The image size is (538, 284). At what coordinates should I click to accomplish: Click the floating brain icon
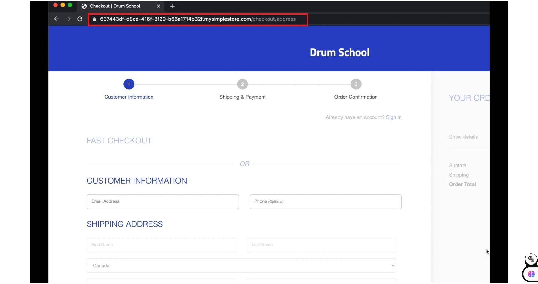pos(531,274)
